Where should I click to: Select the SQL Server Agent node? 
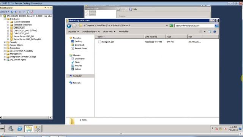18,60
